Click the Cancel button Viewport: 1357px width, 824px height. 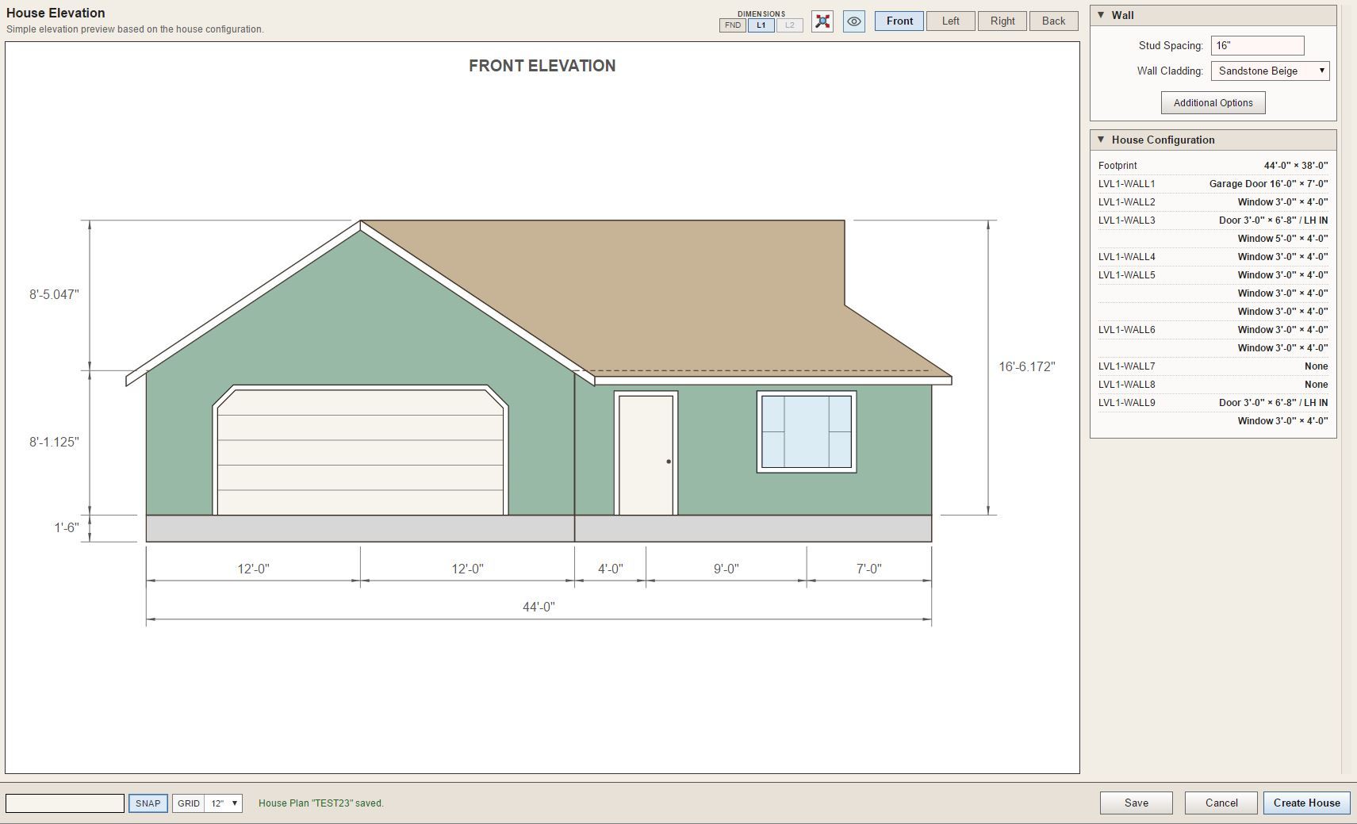(1221, 803)
